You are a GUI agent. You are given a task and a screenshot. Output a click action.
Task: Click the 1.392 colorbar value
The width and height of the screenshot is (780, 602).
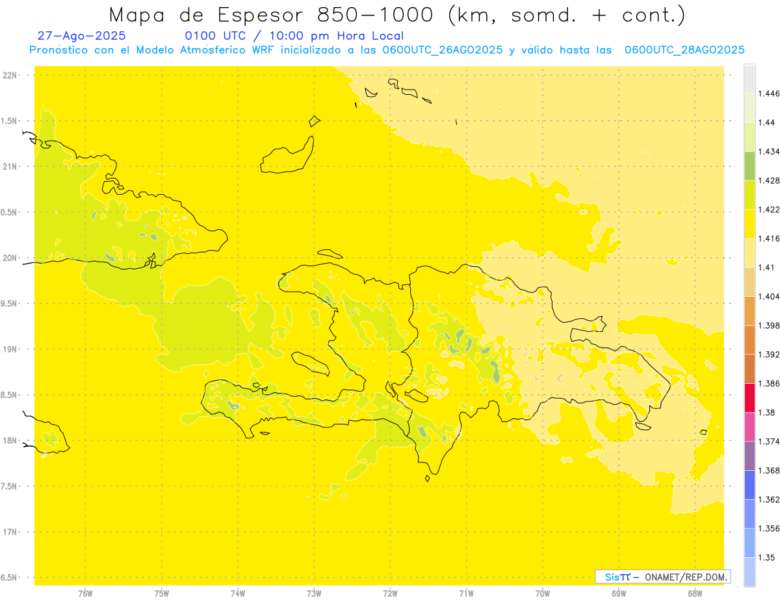769,355
